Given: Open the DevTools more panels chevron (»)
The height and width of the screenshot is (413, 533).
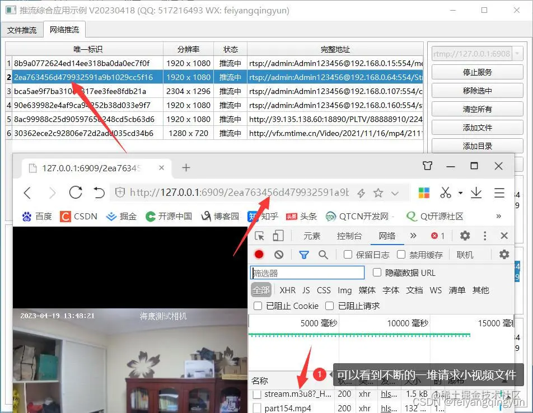Looking at the screenshot, I should (413, 236).
